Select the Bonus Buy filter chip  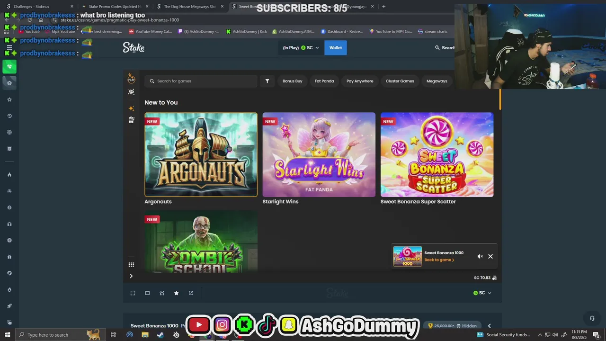pos(292,81)
